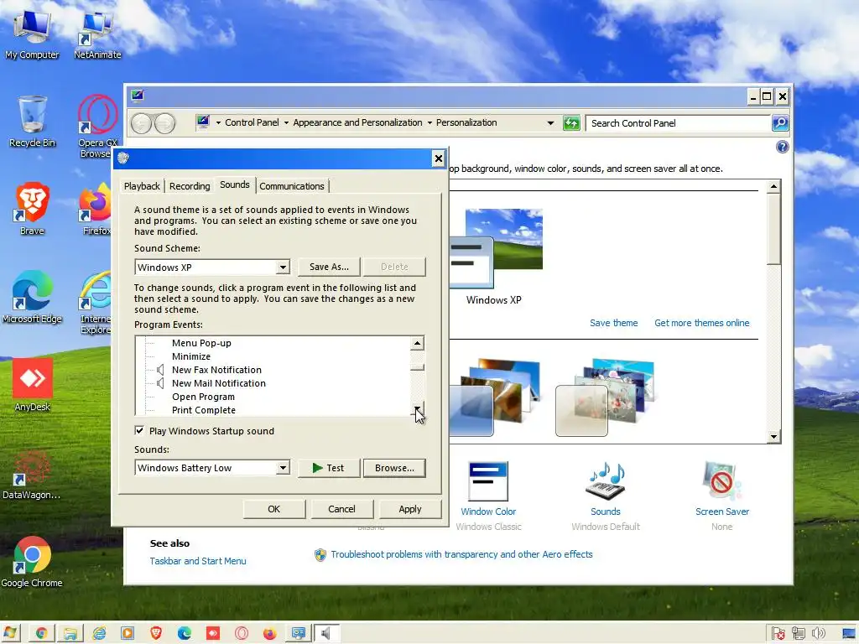Switch to the Communications tab
The height and width of the screenshot is (644, 859).
[292, 186]
